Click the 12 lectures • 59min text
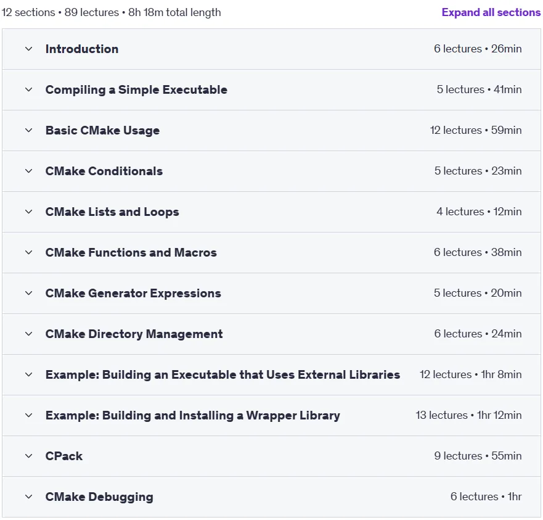The image size is (543, 520). tap(476, 130)
